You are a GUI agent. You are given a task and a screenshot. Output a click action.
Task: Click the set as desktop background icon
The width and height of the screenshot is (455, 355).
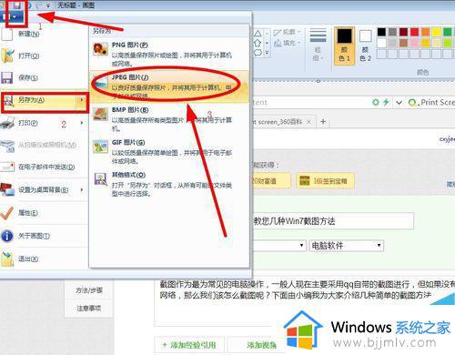[x=7, y=189]
